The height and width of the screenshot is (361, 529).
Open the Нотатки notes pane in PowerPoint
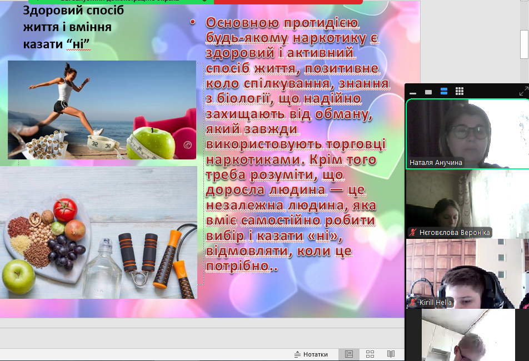[x=311, y=354]
